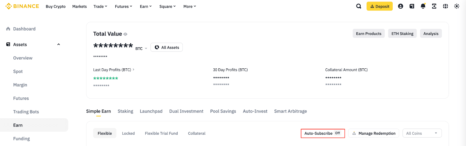The image size is (466, 146).
Task: Click the yellow Deposit button
Action: [x=379, y=6]
